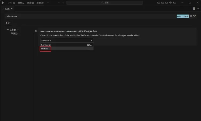
Task: Open gear menu beside Orientation setting
Action: 36,31
